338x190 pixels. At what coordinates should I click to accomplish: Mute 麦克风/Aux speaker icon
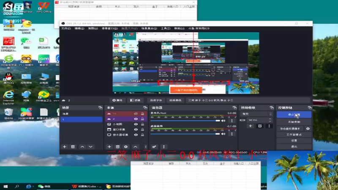click(224, 121)
